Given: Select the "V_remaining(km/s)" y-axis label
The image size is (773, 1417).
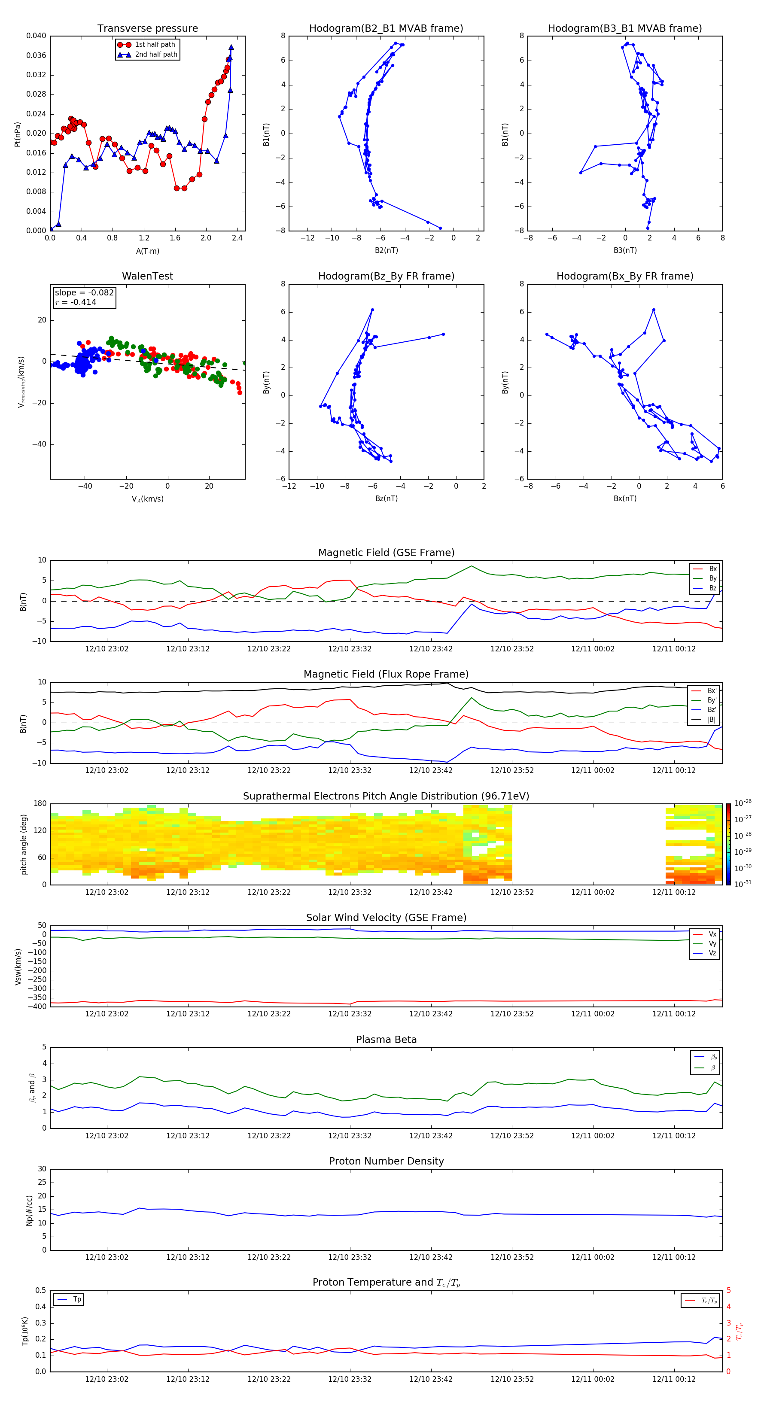Looking at the screenshot, I should tap(21, 382).
